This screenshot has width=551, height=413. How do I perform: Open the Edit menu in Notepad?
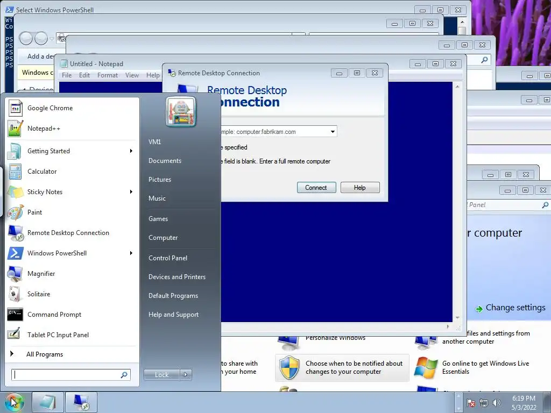[x=84, y=75]
